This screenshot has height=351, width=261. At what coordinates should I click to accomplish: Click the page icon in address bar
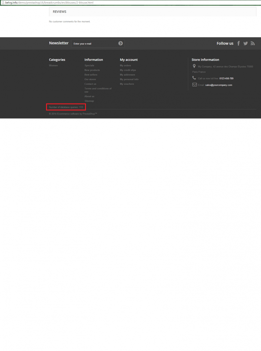click(3, 3)
